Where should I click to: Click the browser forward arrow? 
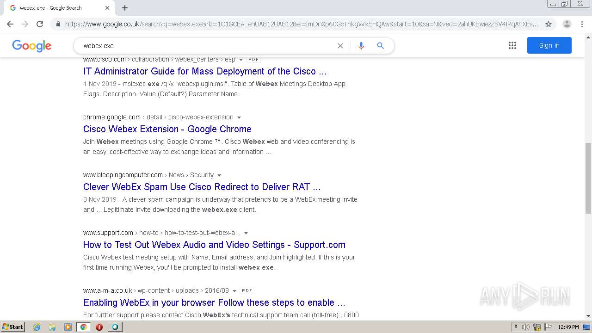(25, 24)
